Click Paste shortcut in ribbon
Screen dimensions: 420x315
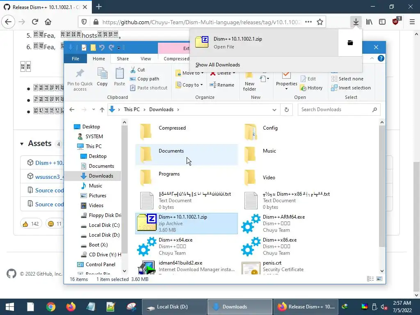[x=149, y=88]
